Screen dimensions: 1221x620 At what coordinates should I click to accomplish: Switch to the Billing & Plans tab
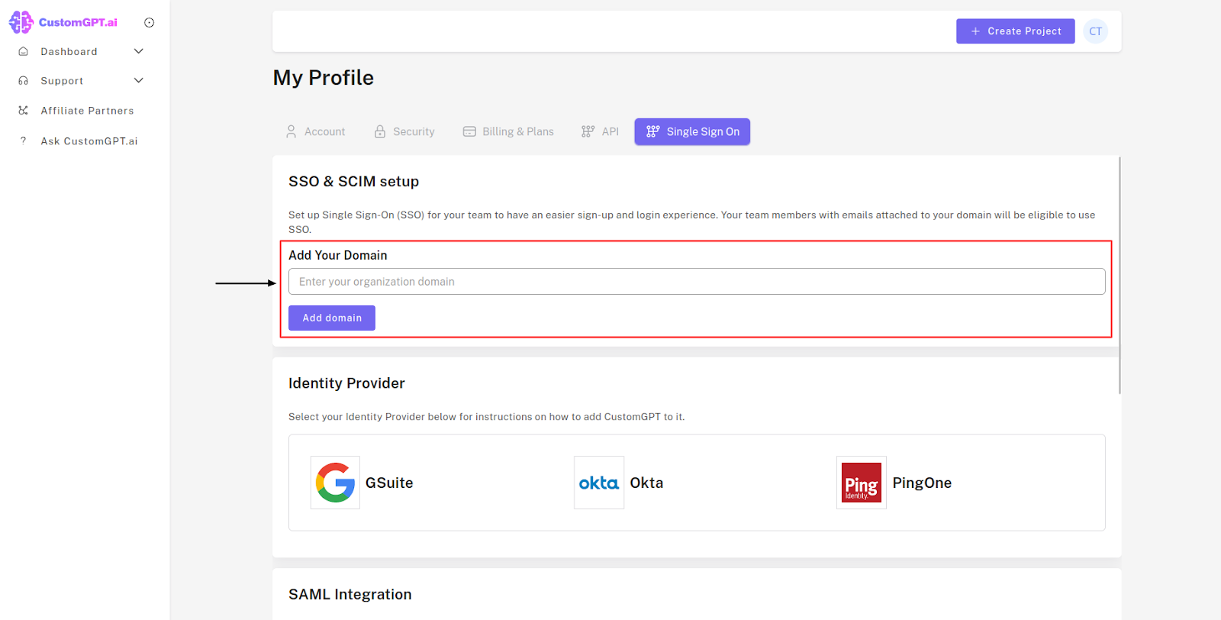coord(508,131)
